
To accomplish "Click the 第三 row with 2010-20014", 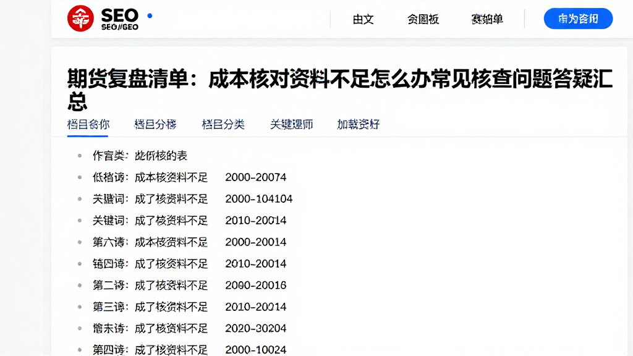I will click(x=189, y=307).
